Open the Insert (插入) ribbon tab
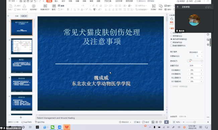The height and width of the screenshot is (130, 218). (56, 1)
